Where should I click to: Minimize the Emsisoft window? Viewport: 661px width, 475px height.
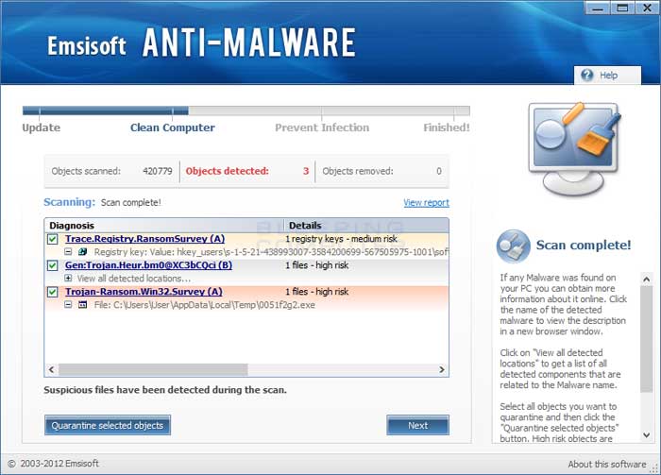[598, 8]
